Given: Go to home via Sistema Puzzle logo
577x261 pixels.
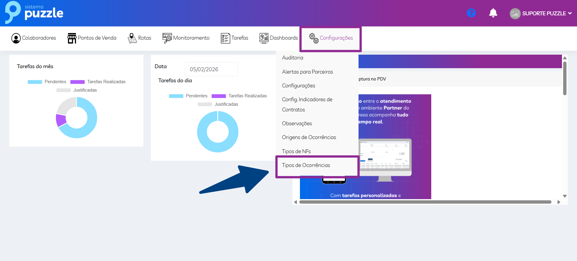Looking at the screenshot, I should coord(34,13).
